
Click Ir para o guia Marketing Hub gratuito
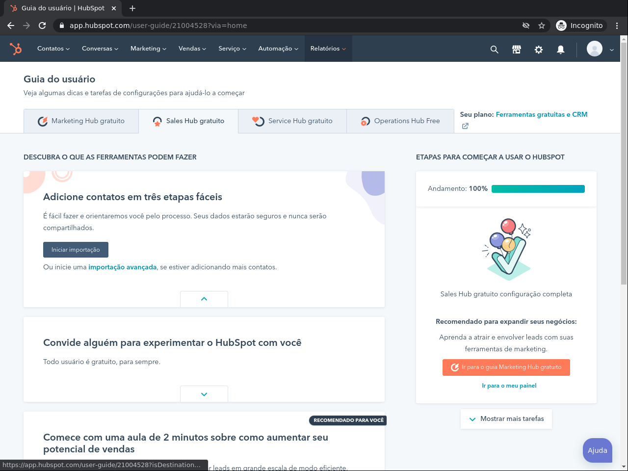tap(506, 367)
